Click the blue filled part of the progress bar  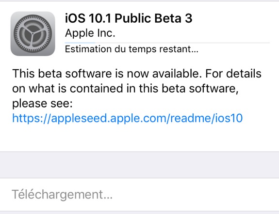(x=80, y=43)
